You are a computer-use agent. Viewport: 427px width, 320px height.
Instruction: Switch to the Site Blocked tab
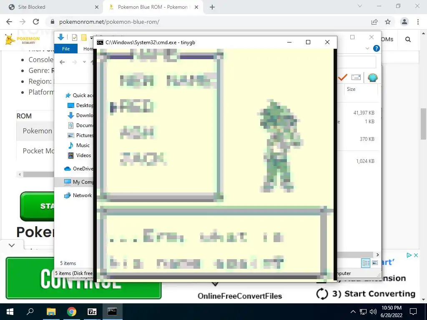(x=52, y=7)
